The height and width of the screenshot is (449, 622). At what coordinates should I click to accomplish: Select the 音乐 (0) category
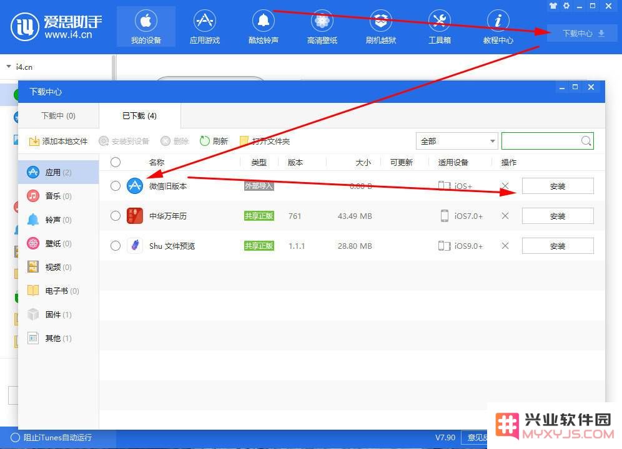click(x=58, y=196)
